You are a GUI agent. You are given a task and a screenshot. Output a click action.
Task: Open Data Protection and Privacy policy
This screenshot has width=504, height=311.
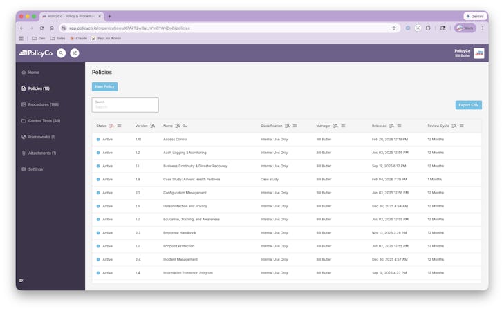coord(185,206)
